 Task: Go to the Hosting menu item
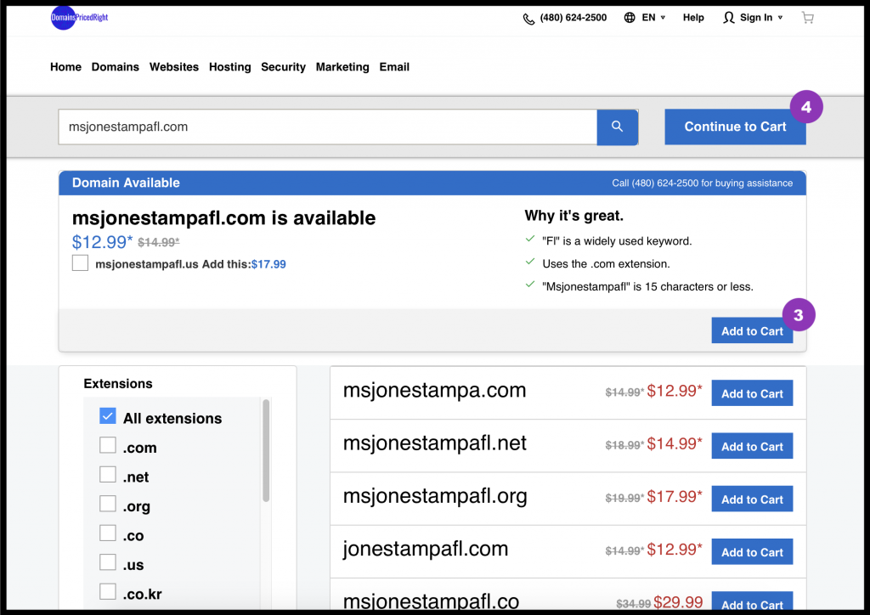(229, 67)
